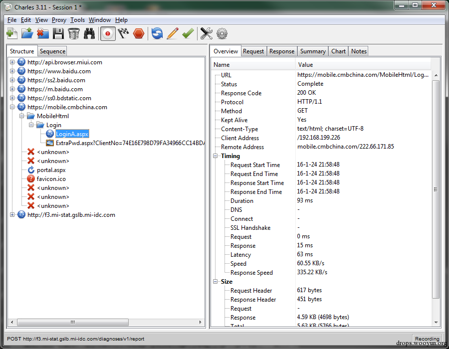The height and width of the screenshot is (349, 449).
Task: Collapse the https://mobile.cmbchina.com tree node
Action: pyautogui.click(x=12, y=107)
